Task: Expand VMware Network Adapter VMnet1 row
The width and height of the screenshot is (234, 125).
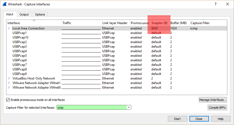Action: point(9,83)
